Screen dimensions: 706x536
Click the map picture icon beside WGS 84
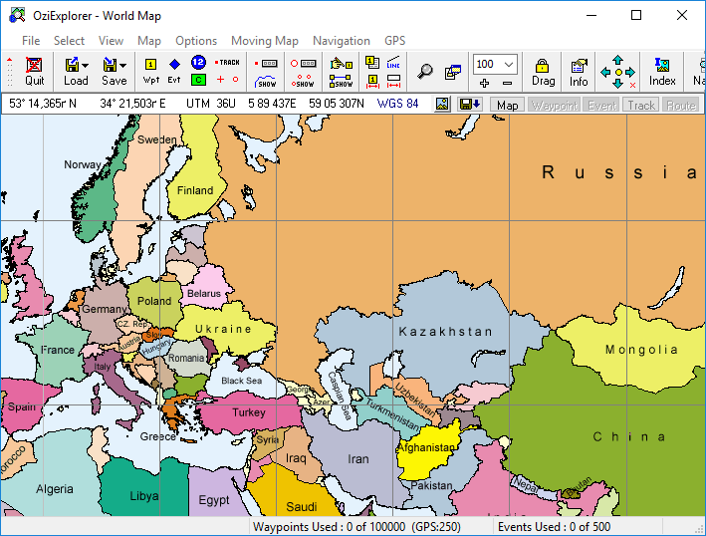pos(442,105)
